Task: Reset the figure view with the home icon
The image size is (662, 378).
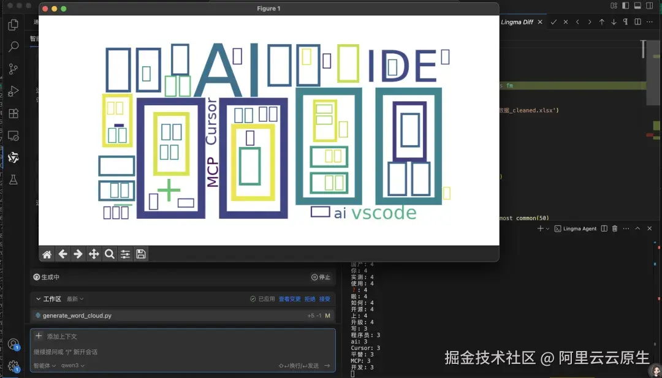Action: tap(47, 254)
